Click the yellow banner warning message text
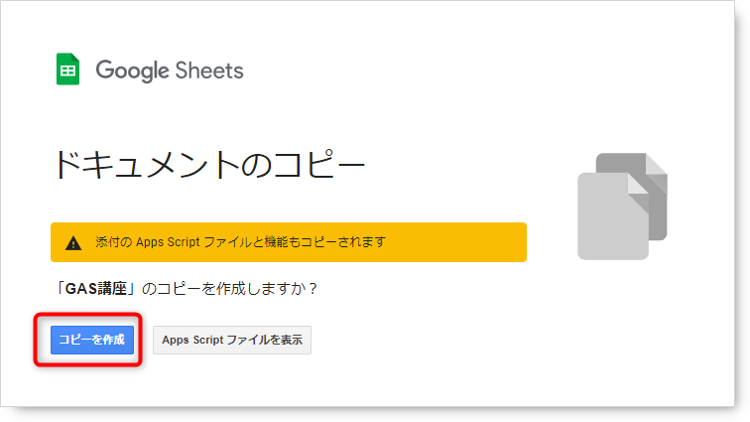750x422 pixels. point(241,242)
